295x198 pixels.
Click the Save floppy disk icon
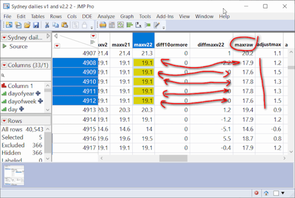(x=36, y=25)
